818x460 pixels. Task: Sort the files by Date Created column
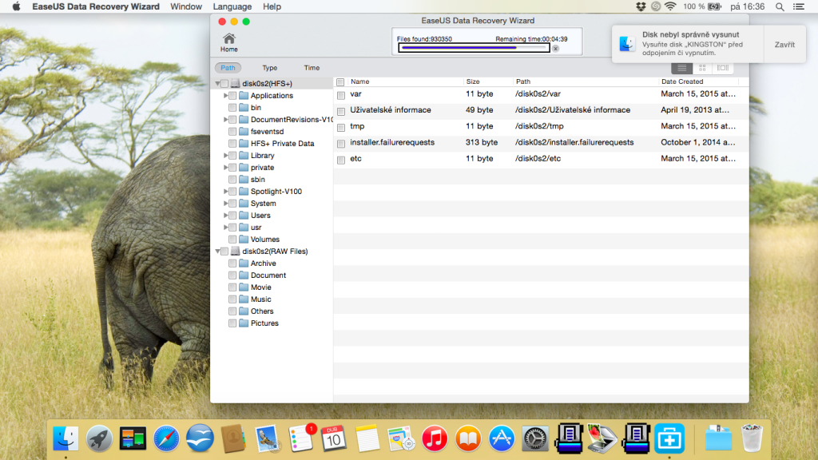681,81
